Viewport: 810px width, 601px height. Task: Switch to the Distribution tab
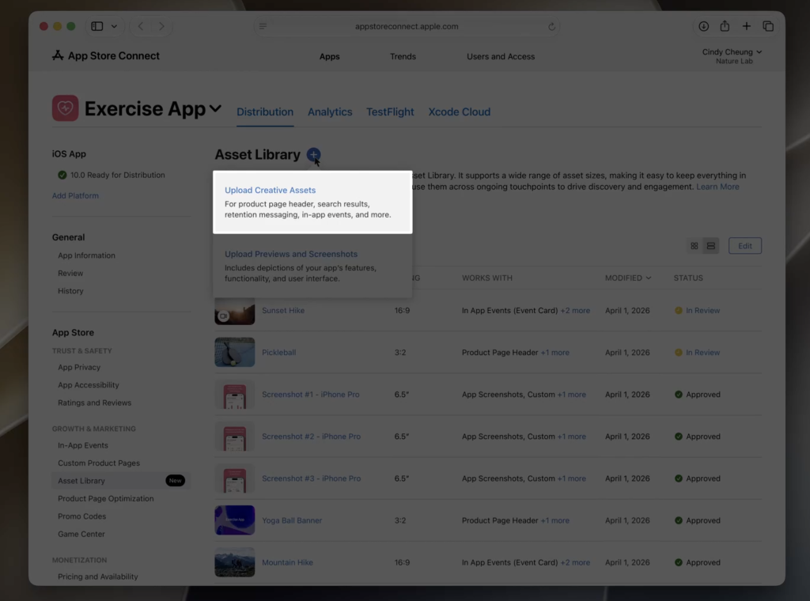pos(265,112)
